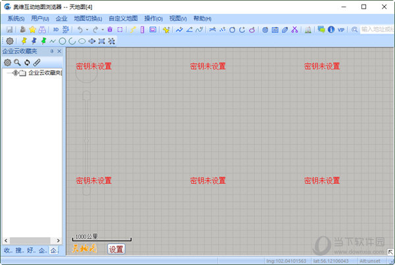Open the redo history dropdown arrow
The height and width of the screenshot is (265, 395).
click(102, 30)
